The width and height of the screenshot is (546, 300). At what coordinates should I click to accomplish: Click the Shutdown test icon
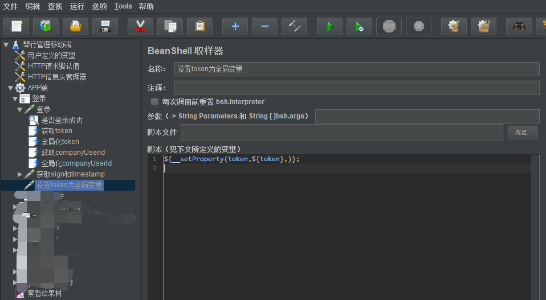pyautogui.click(x=418, y=26)
